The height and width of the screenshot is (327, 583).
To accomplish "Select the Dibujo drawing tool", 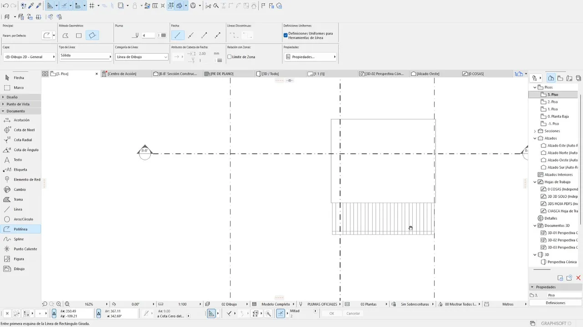I will point(20,269).
